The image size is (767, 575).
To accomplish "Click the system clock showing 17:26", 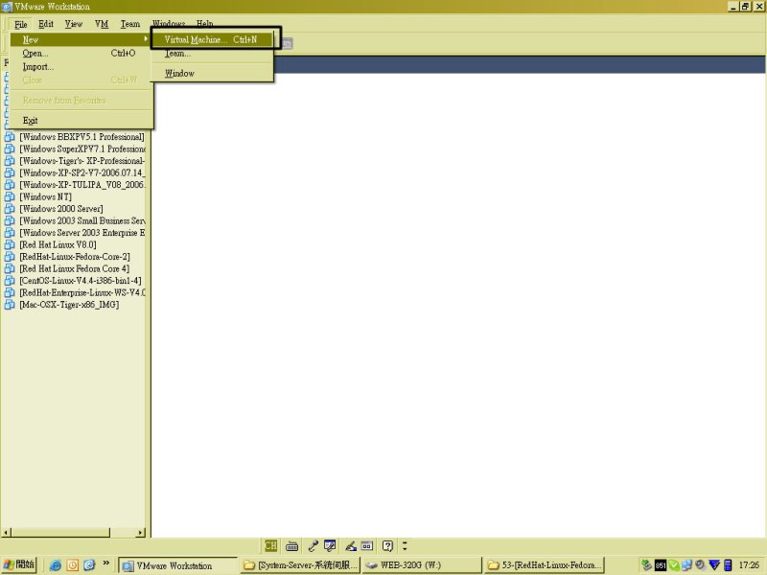I will (x=750, y=565).
